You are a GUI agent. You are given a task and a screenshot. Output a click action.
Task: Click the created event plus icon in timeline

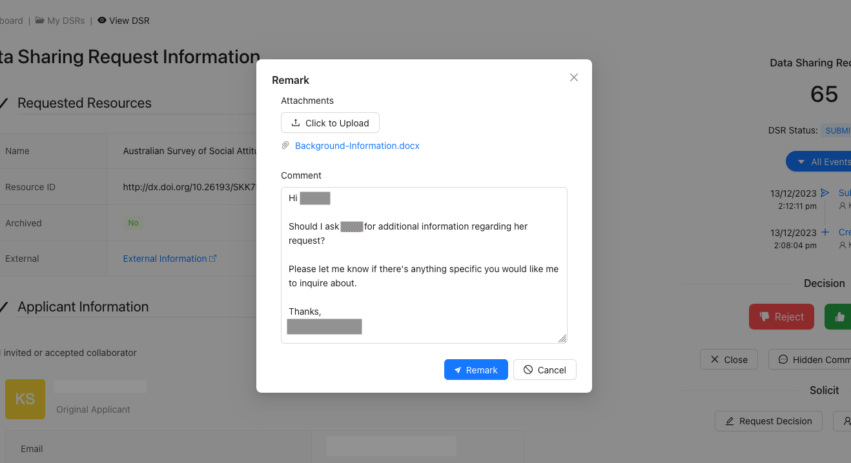825,232
